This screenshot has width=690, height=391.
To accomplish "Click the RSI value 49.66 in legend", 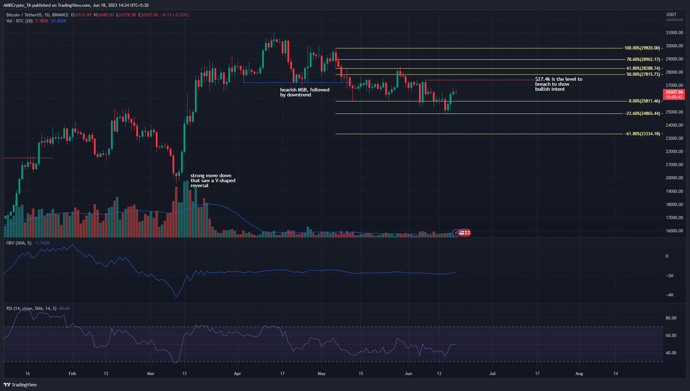I will pos(64,308).
